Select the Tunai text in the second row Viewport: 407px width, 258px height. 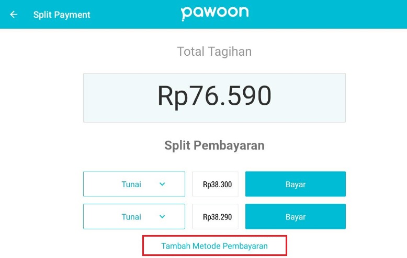131,217
